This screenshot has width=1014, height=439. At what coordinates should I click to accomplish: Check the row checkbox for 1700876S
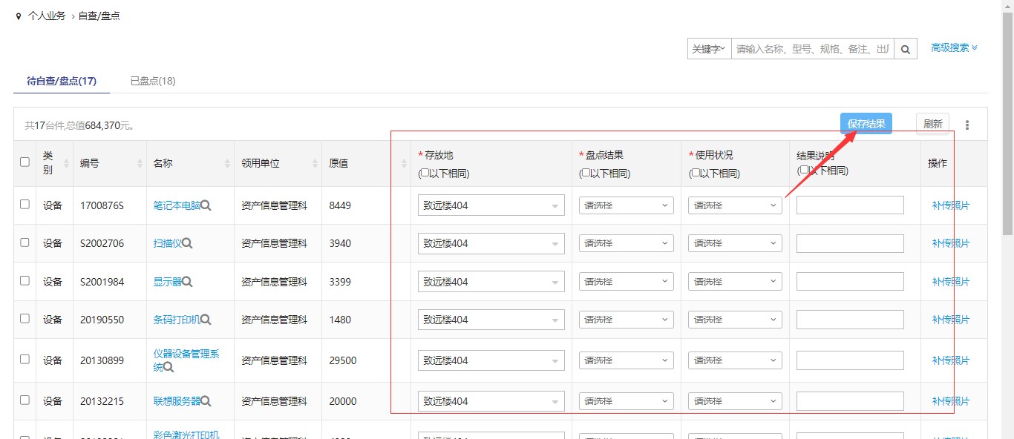[24, 205]
